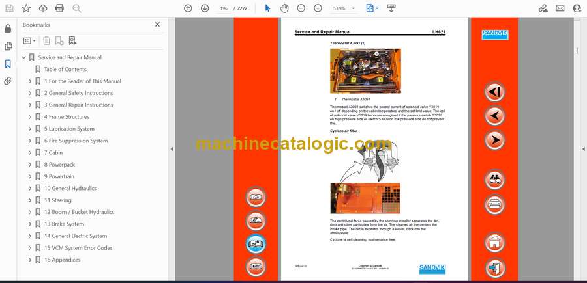Click the bottom round button on left strip
Viewport: 587px width, 283px height.
tap(256, 267)
